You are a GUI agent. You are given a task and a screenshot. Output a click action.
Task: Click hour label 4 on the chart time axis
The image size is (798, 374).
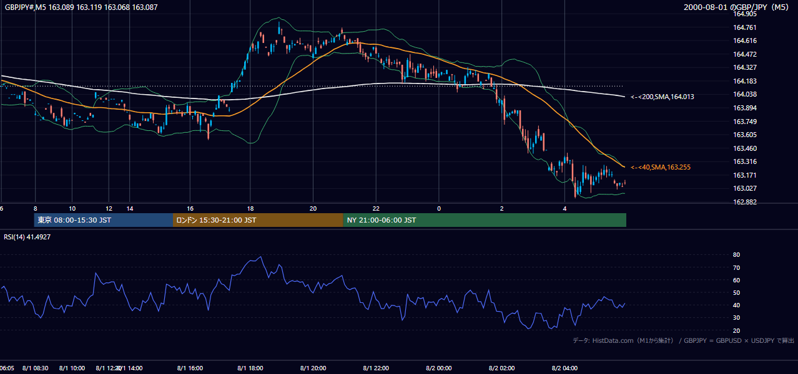point(564,209)
